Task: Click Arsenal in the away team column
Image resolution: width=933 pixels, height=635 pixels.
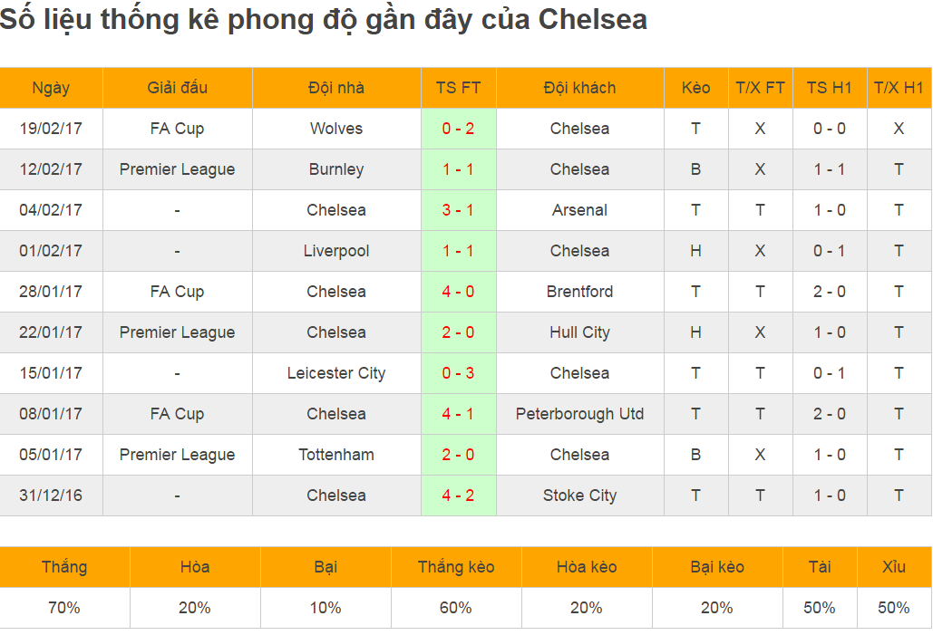Action: pyautogui.click(x=579, y=210)
